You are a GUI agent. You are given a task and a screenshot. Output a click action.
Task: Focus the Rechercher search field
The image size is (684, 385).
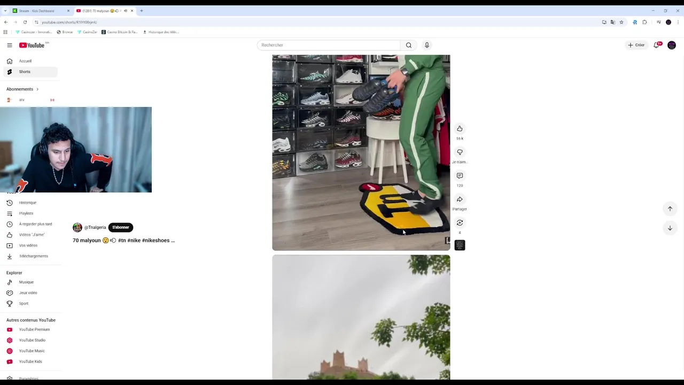pyautogui.click(x=328, y=45)
